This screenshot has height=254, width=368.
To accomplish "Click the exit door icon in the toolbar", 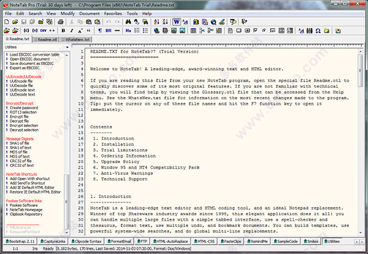I will pyautogui.click(x=244, y=22).
